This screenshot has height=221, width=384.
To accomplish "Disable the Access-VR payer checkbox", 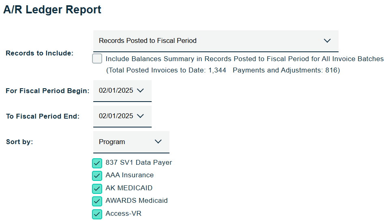I will tap(97, 214).
